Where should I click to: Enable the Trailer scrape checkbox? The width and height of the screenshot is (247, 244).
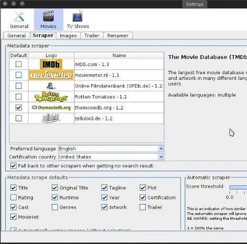(x=142, y=207)
